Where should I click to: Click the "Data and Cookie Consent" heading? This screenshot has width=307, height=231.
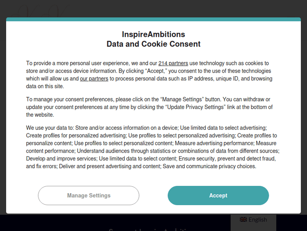point(153,44)
